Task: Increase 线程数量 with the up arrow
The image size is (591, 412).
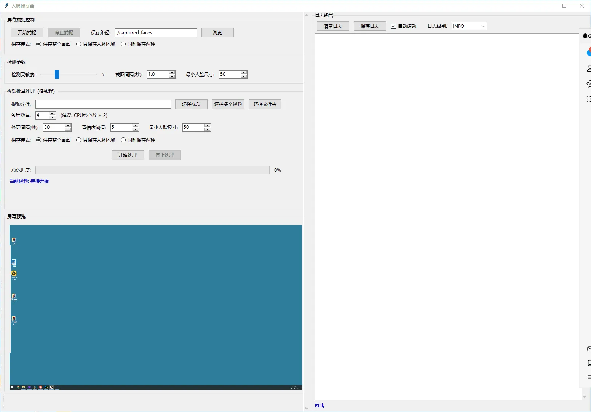Action: click(53, 113)
